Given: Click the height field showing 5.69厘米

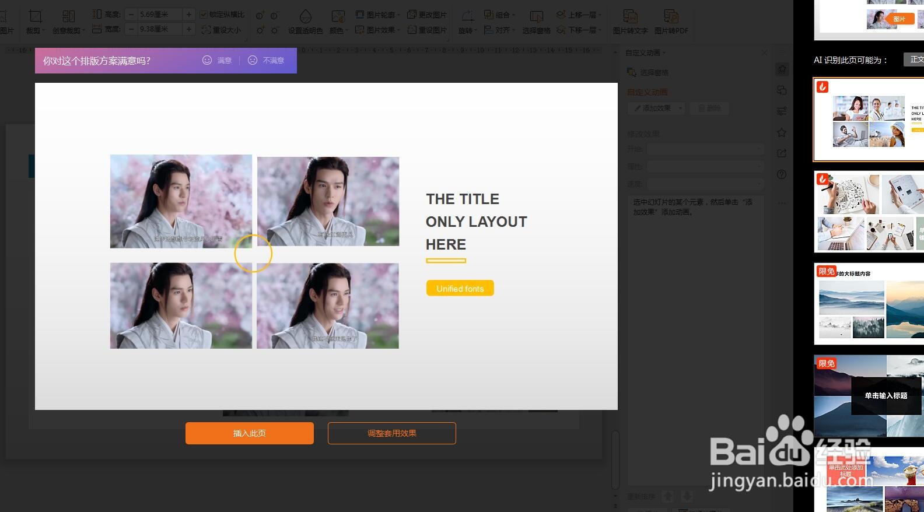Looking at the screenshot, I should pyautogui.click(x=160, y=14).
